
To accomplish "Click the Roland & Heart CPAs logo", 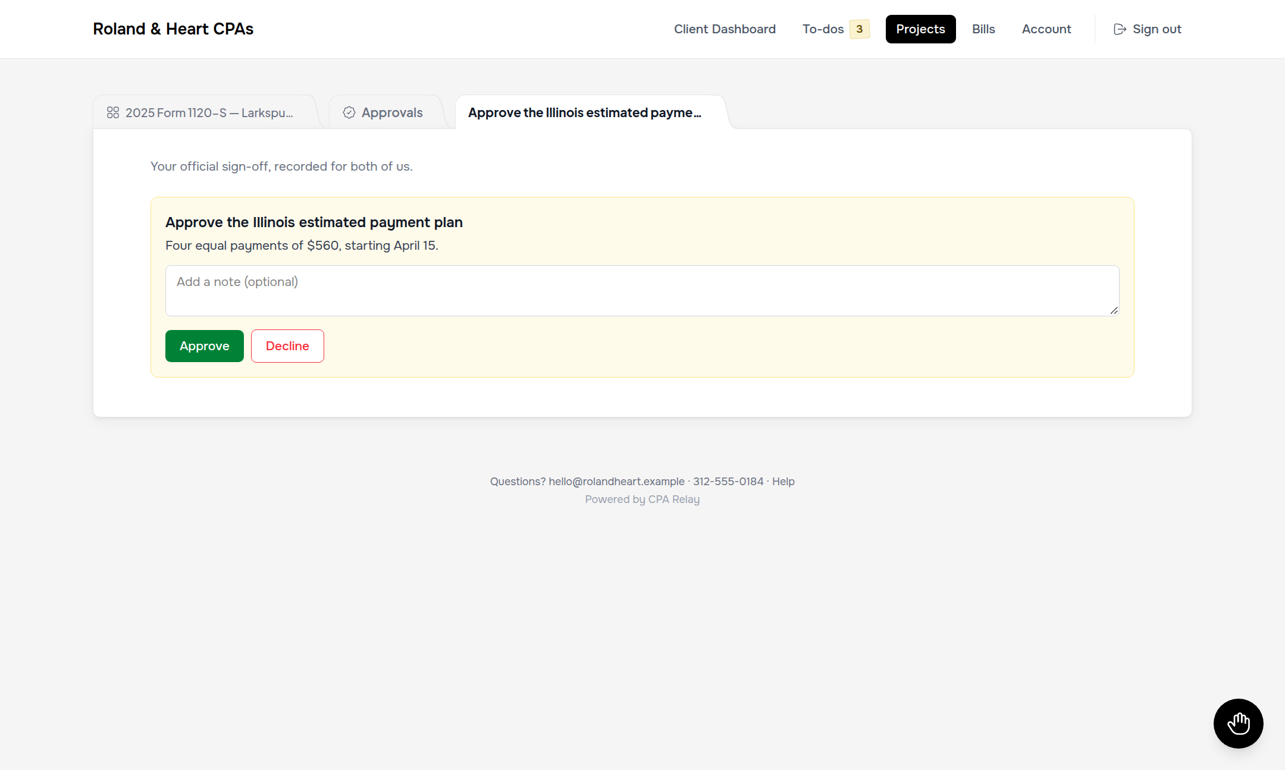I will 173,29.
